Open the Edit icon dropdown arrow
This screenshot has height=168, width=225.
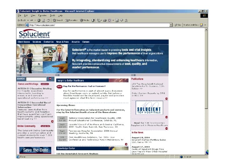coord(113,21)
